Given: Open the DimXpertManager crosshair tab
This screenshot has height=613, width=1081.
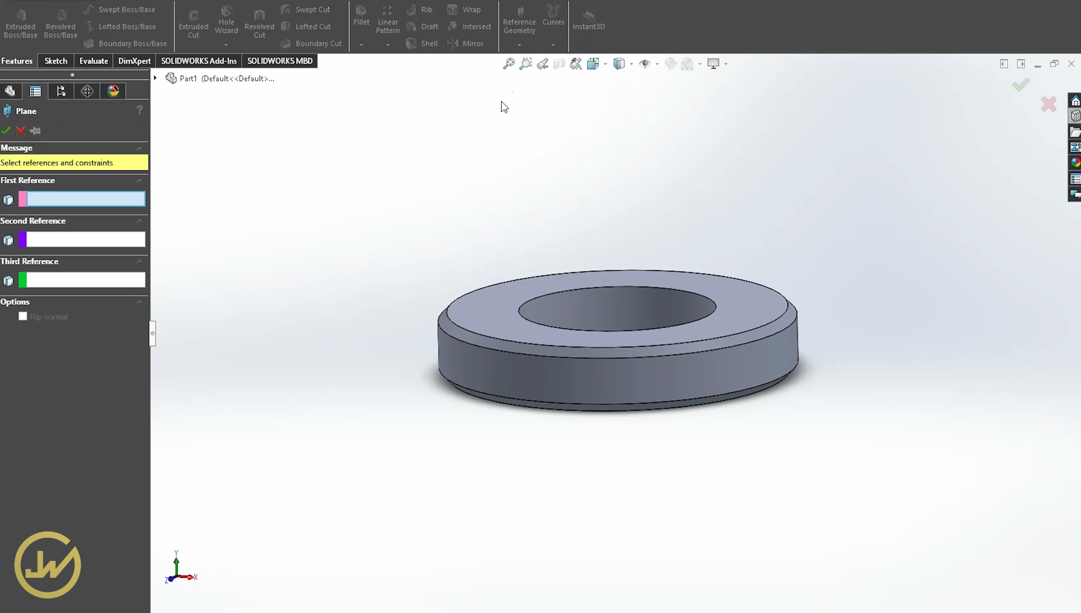Looking at the screenshot, I should pyautogui.click(x=87, y=91).
